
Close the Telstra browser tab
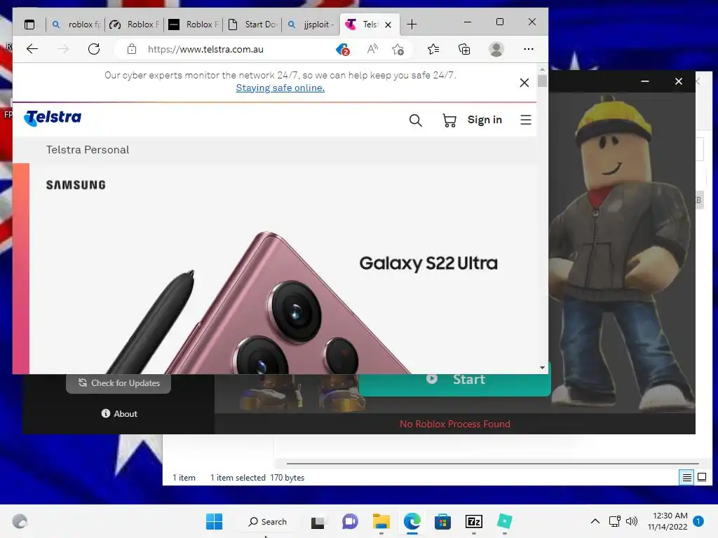(388, 25)
